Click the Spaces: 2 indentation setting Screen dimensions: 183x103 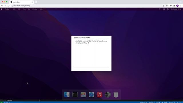(x=152, y=102)
